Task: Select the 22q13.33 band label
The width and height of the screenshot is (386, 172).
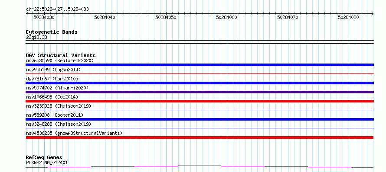Action: (x=36, y=38)
